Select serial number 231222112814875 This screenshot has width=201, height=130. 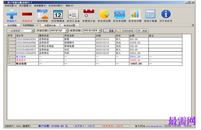point(27,53)
